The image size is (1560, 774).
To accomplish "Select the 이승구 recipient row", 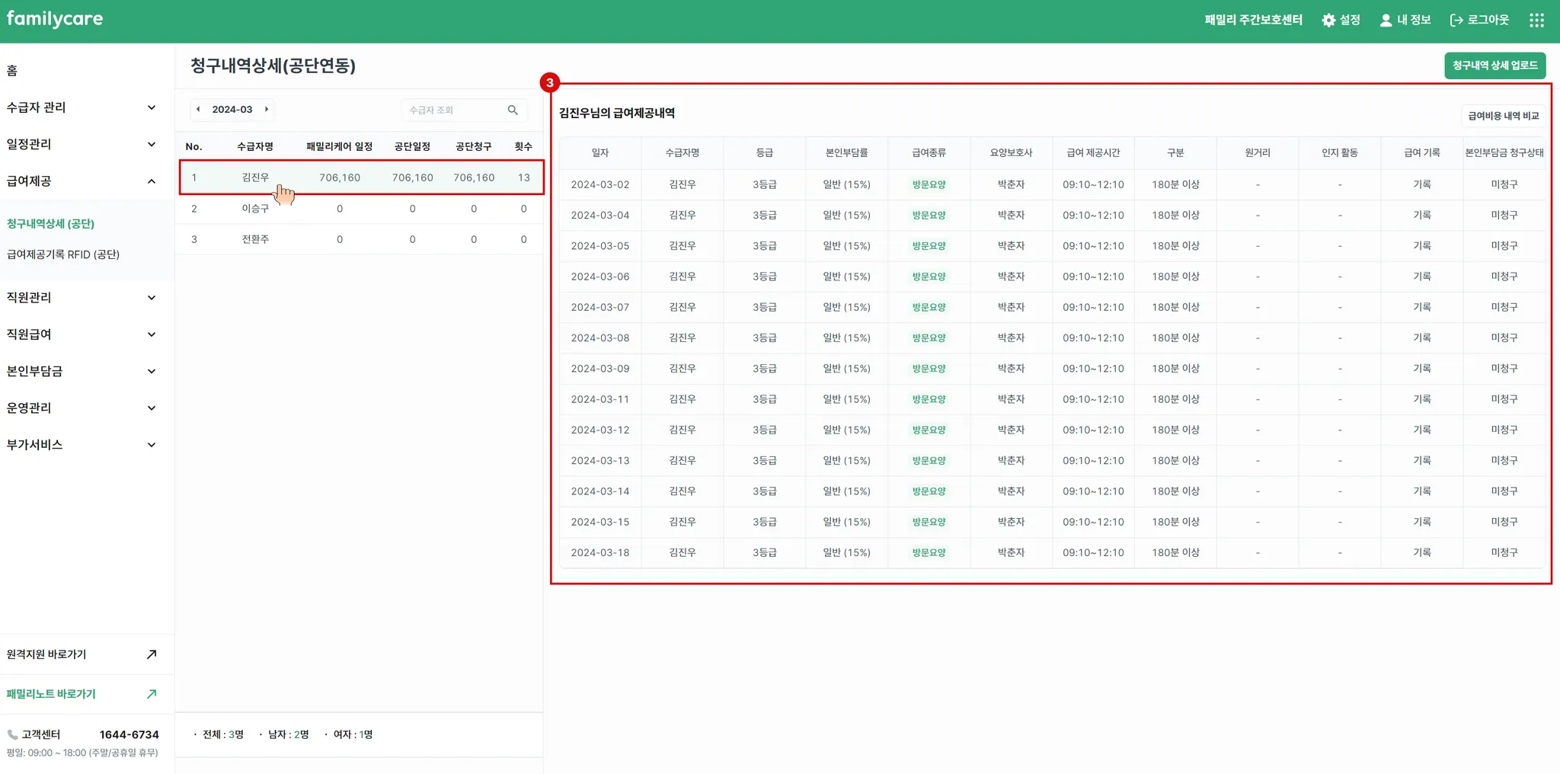I will (x=255, y=209).
